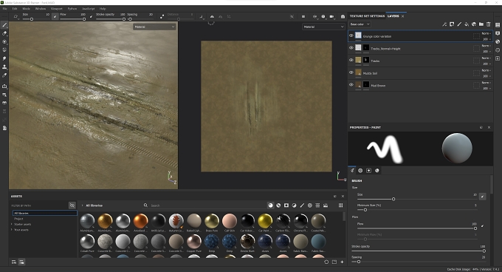This screenshot has width=502, height=272.
Task: Switch to the Layers tab
Action: [x=393, y=16]
